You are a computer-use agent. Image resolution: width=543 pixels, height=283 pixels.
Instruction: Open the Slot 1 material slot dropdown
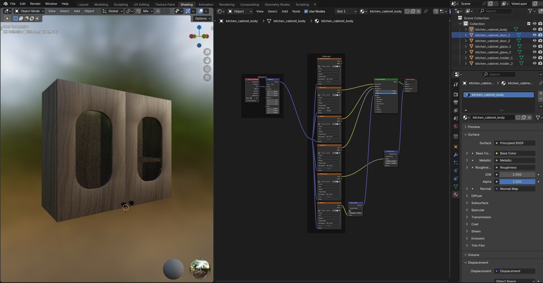coord(346,11)
